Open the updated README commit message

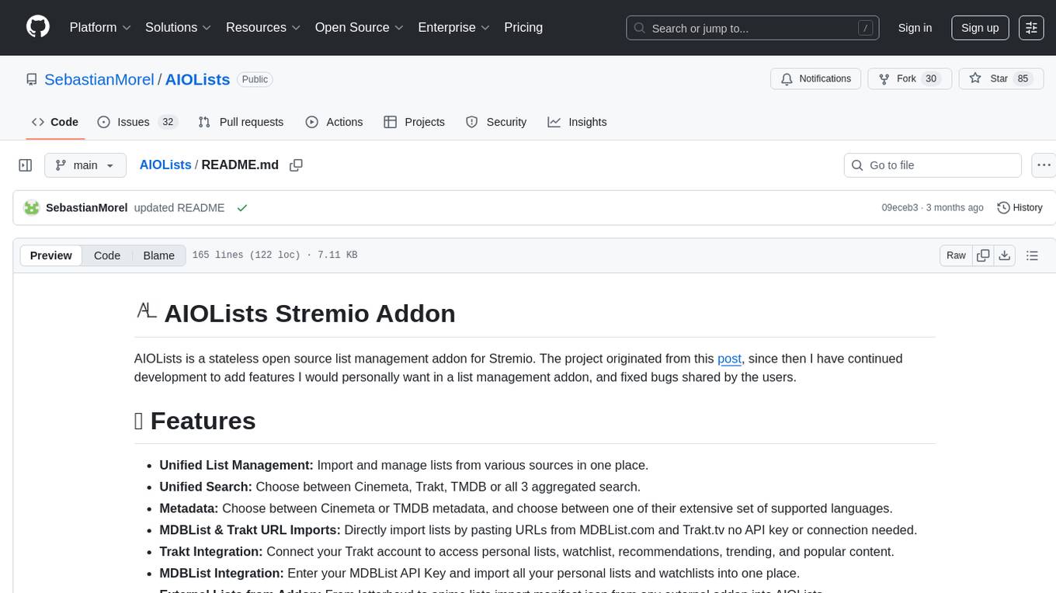pos(179,208)
